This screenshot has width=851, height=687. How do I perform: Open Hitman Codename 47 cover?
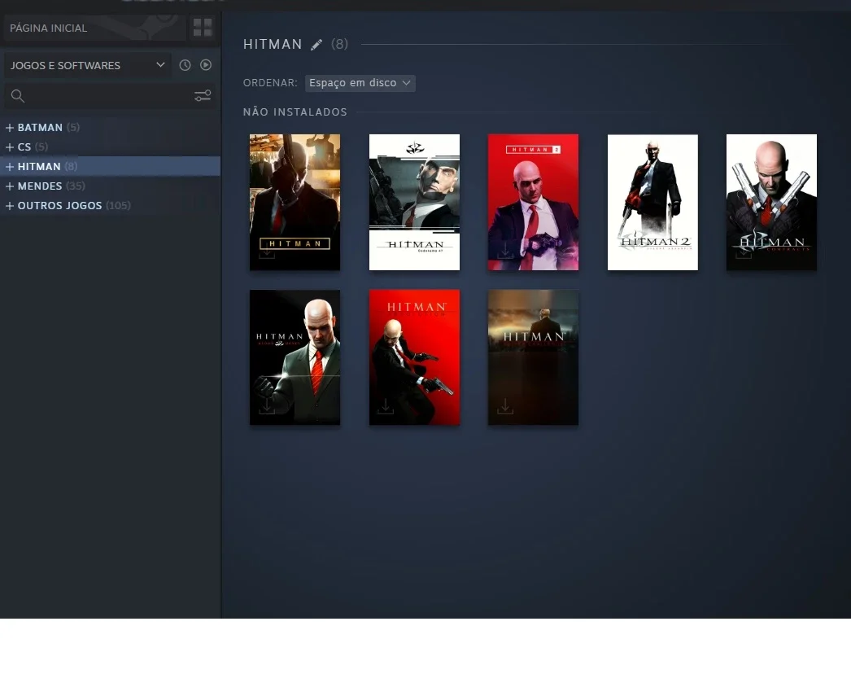pyautogui.click(x=414, y=202)
